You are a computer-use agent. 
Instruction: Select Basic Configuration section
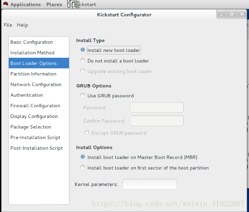(x=39, y=42)
